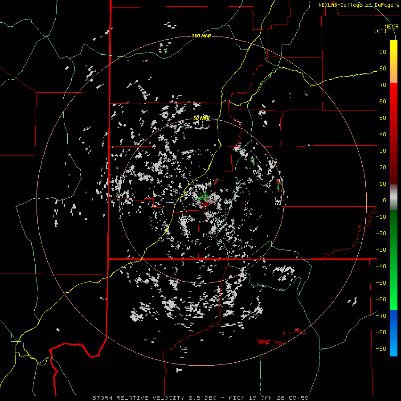Click the "50 NMI" range ring label
401x401 pixels.
click(x=201, y=118)
